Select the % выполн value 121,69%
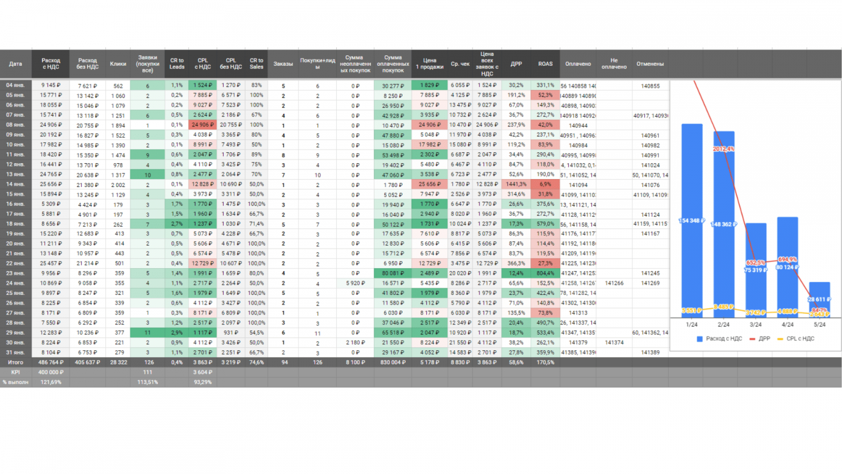Screen dimensions: 842x474 [x=51, y=382]
